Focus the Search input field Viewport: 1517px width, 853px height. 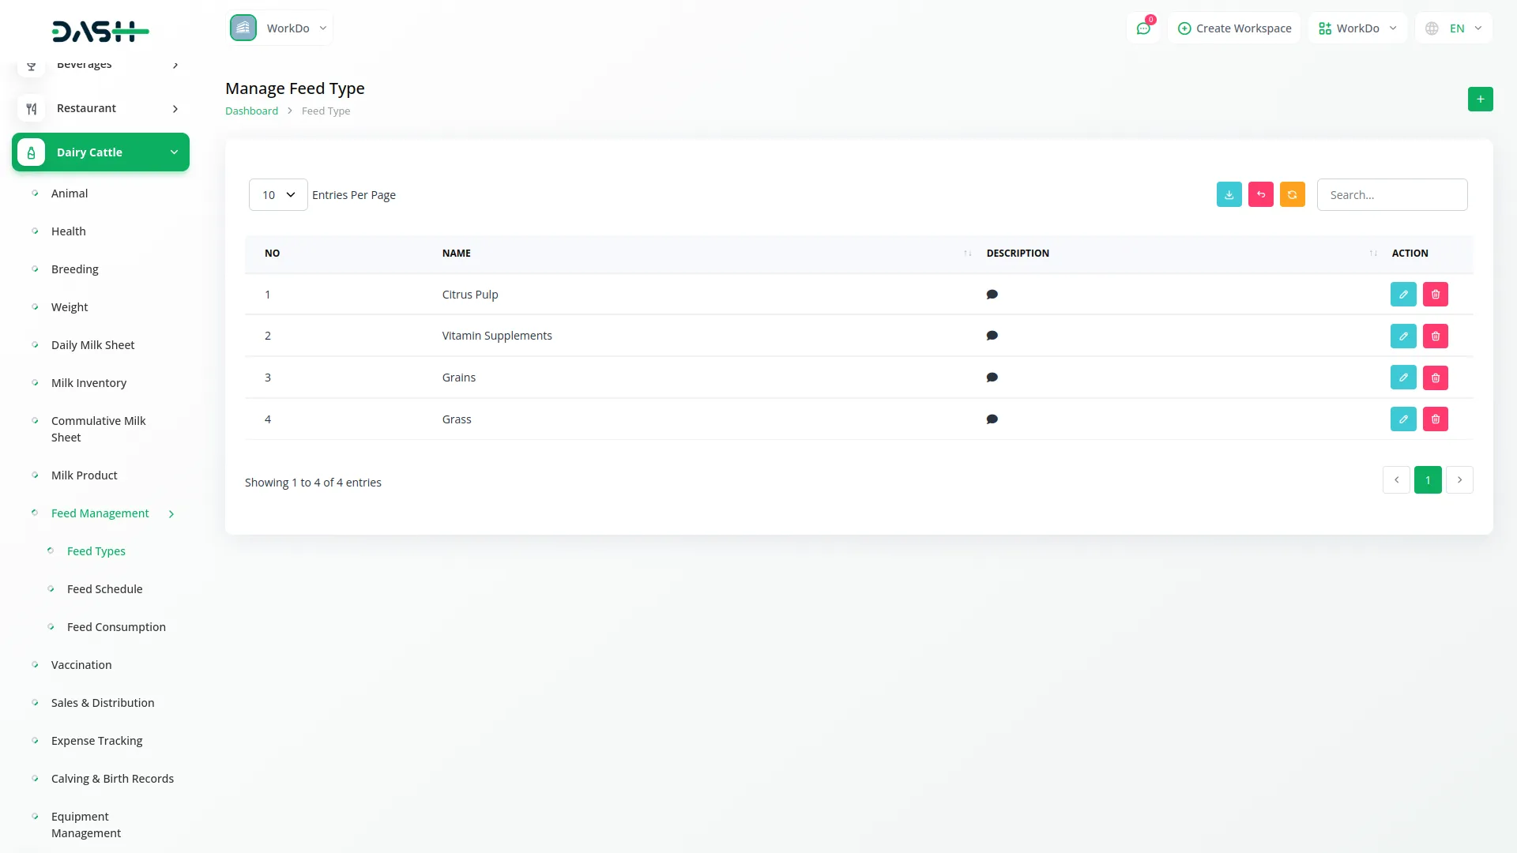[1391, 195]
